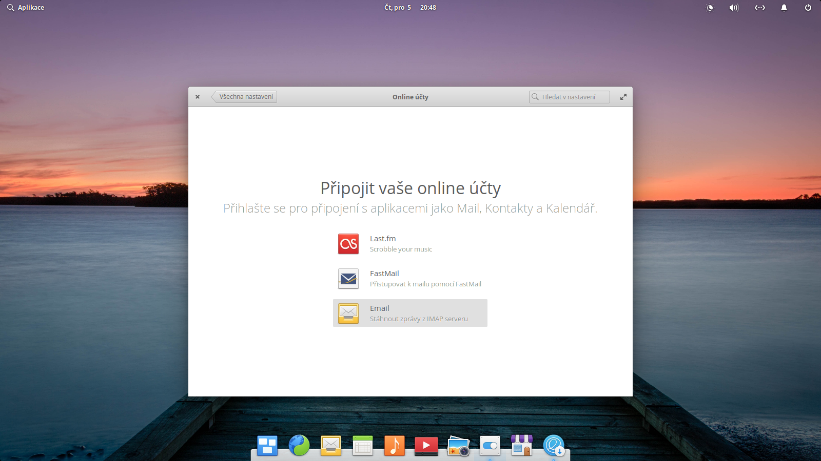Click the Hledat v nastavení search field
The width and height of the screenshot is (821, 461).
(x=569, y=96)
